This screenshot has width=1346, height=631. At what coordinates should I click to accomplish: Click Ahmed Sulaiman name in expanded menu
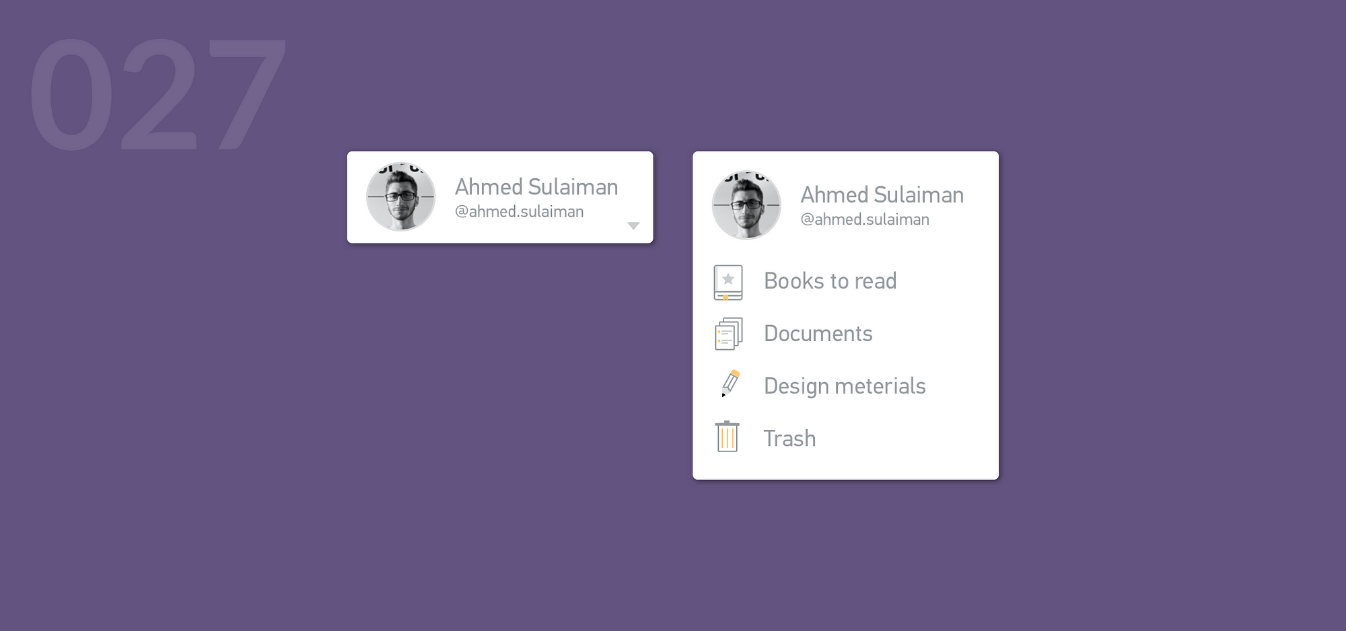tap(882, 194)
